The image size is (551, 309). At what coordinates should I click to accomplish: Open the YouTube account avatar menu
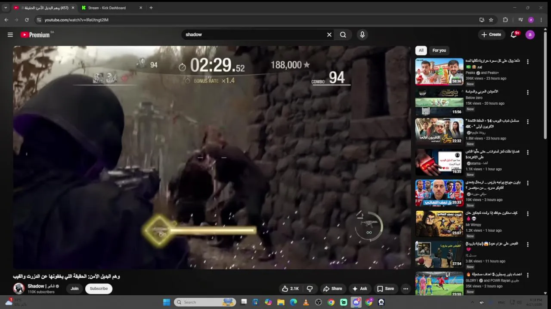coord(530,35)
